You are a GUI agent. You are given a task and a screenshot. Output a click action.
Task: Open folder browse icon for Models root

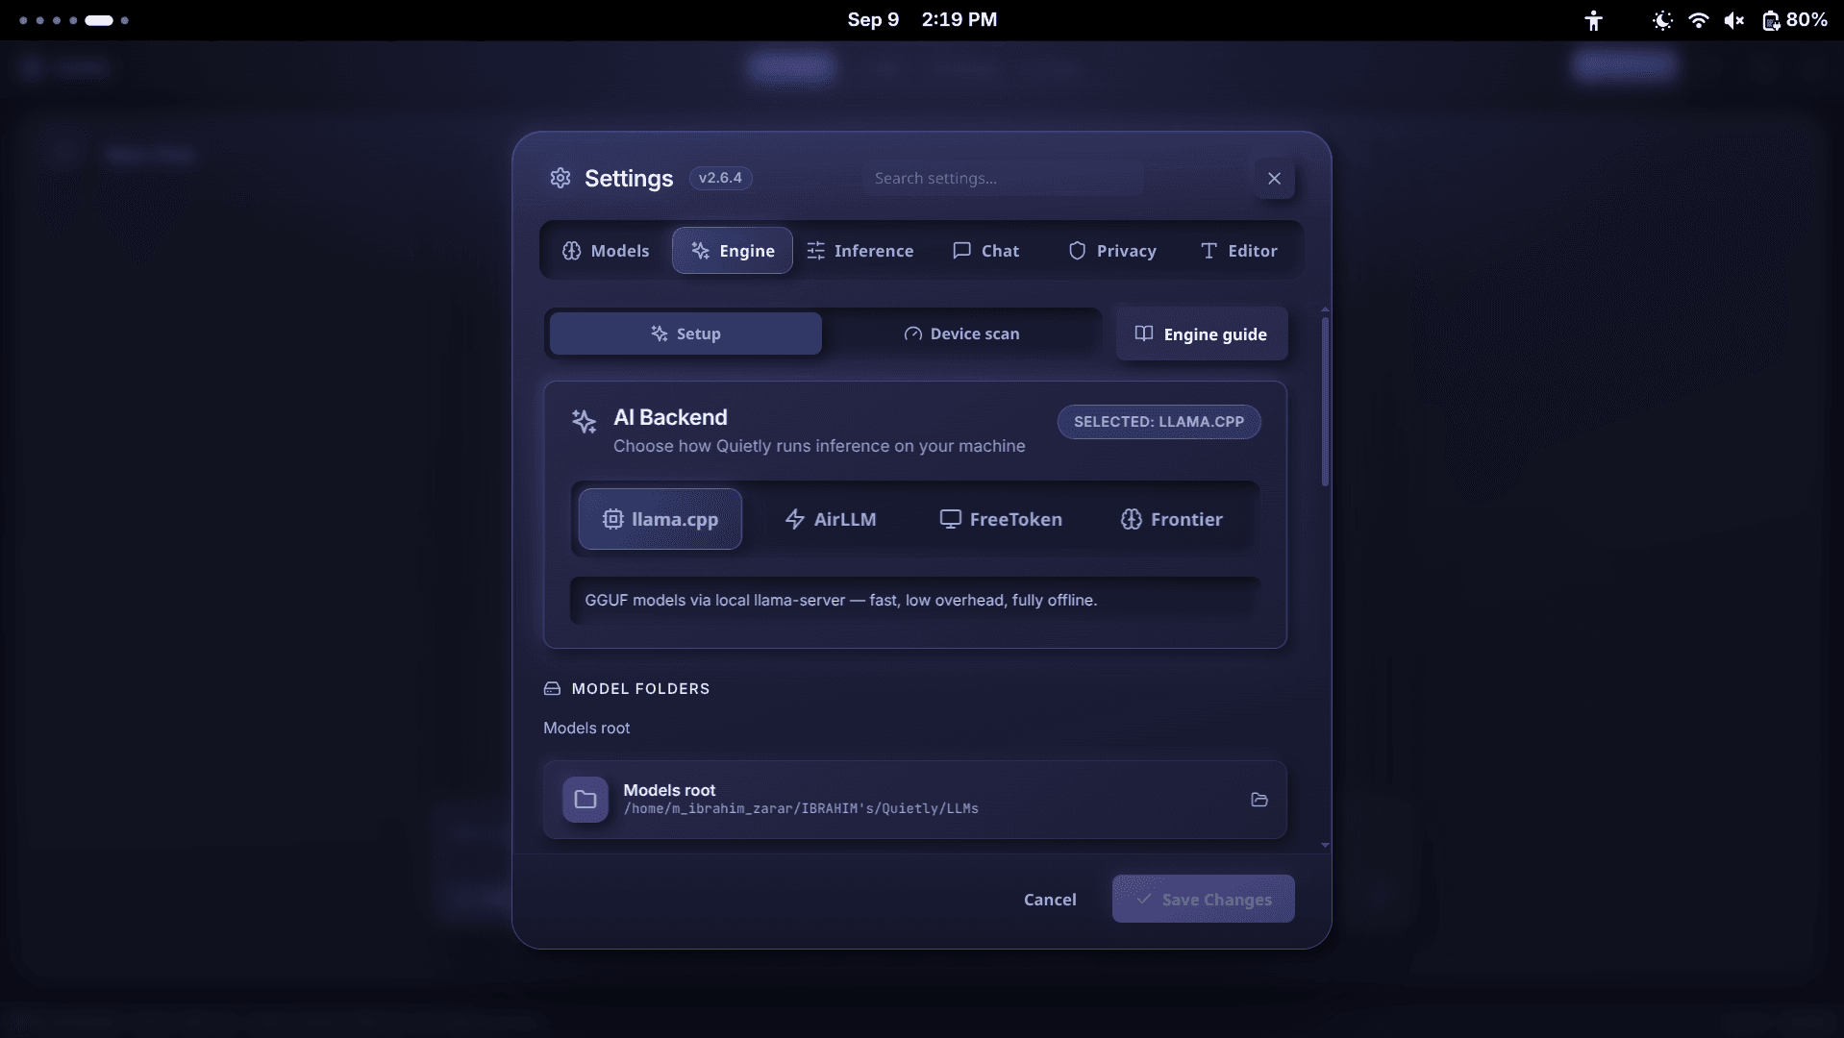point(1259,800)
